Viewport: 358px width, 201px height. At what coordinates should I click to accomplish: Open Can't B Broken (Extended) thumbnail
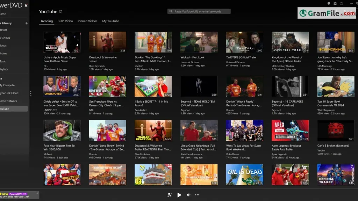pos(336,131)
